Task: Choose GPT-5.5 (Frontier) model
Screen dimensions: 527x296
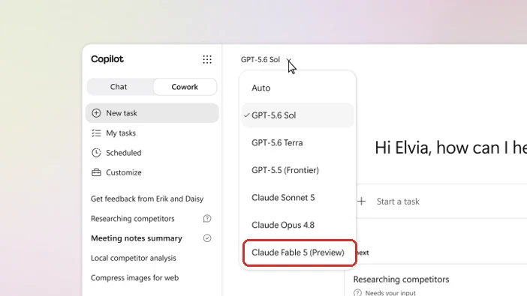Action: tap(298, 170)
